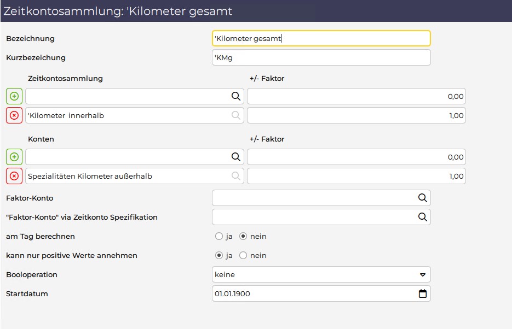This screenshot has width=512, height=329.
Task: Click the 0,00 Faktor field under Konten
Action: point(356,157)
